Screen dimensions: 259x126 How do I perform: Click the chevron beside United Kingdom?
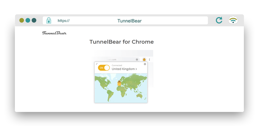136,69
